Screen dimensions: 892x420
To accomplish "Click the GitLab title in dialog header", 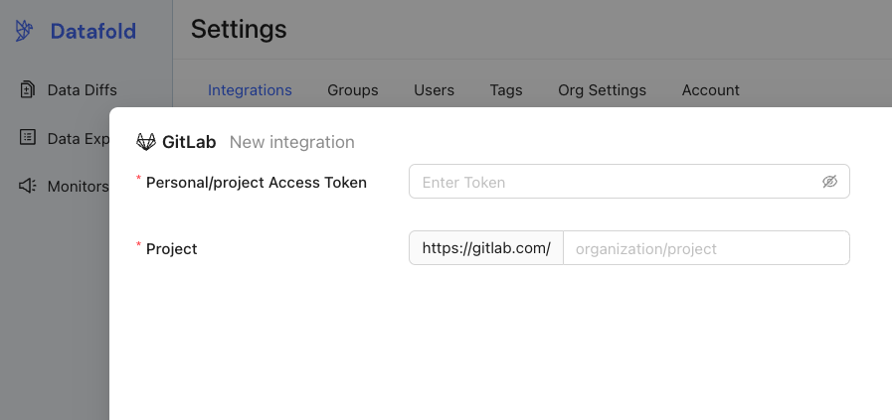I will (189, 142).
